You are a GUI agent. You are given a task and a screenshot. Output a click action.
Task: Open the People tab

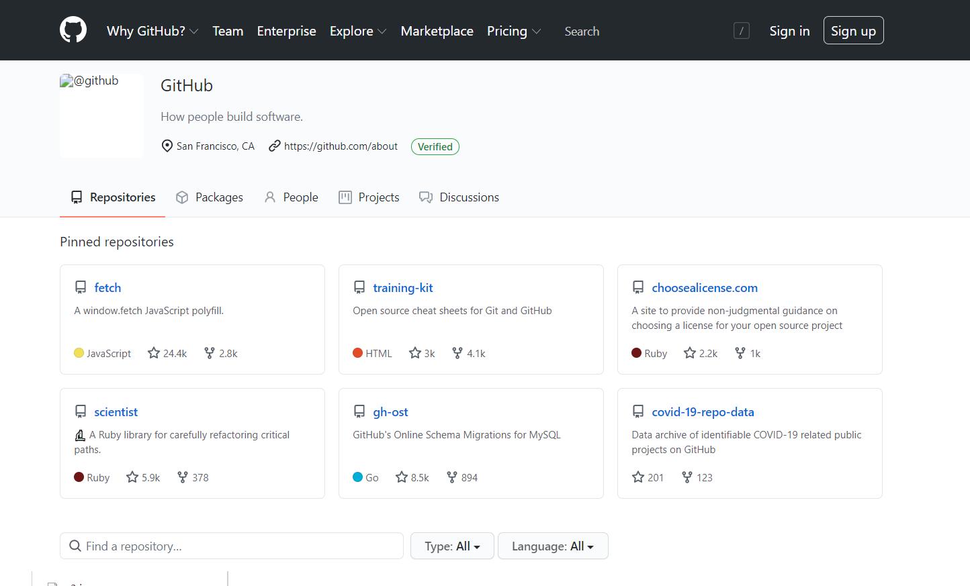292,197
